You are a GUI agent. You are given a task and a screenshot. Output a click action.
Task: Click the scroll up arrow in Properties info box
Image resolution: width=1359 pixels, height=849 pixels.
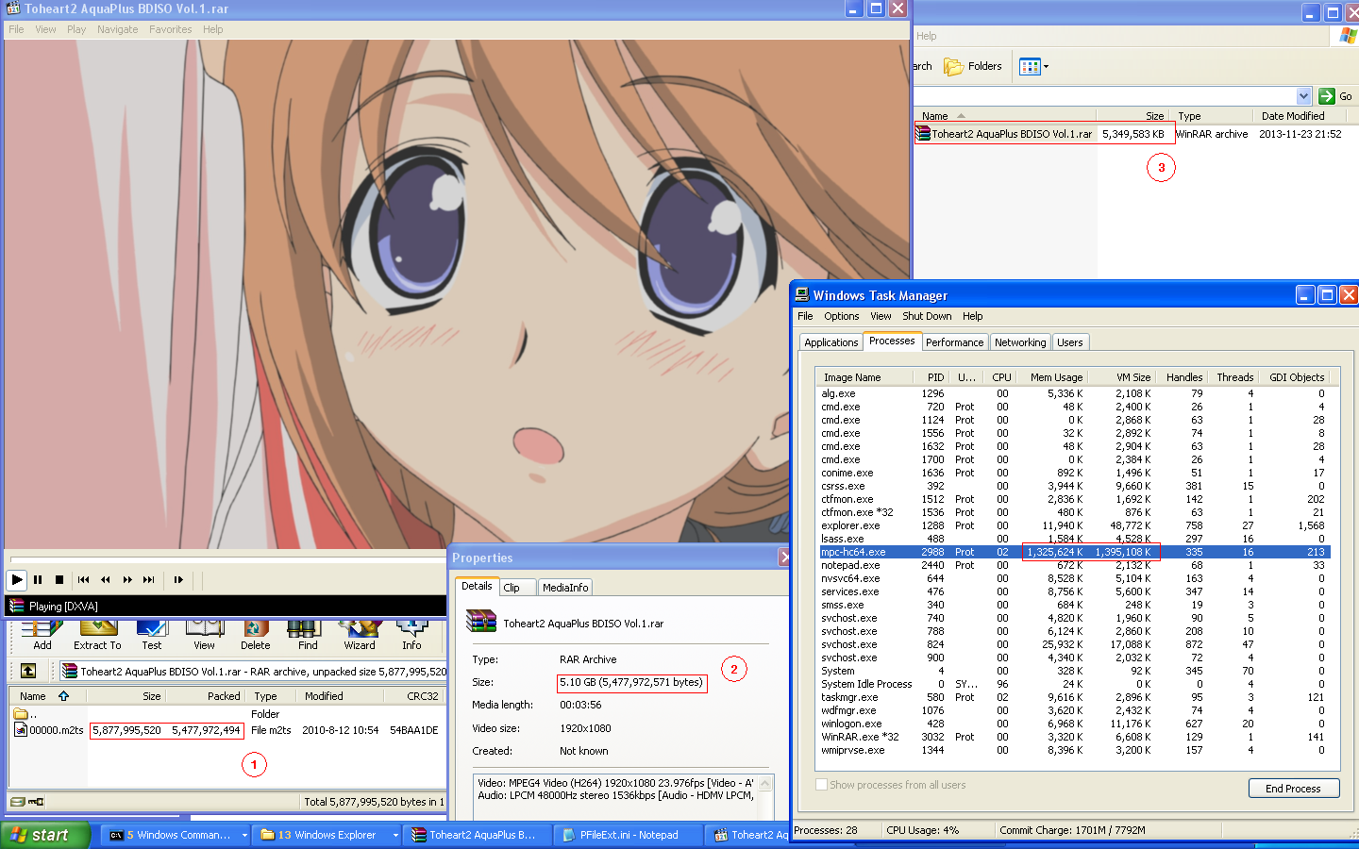click(x=765, y=783)
